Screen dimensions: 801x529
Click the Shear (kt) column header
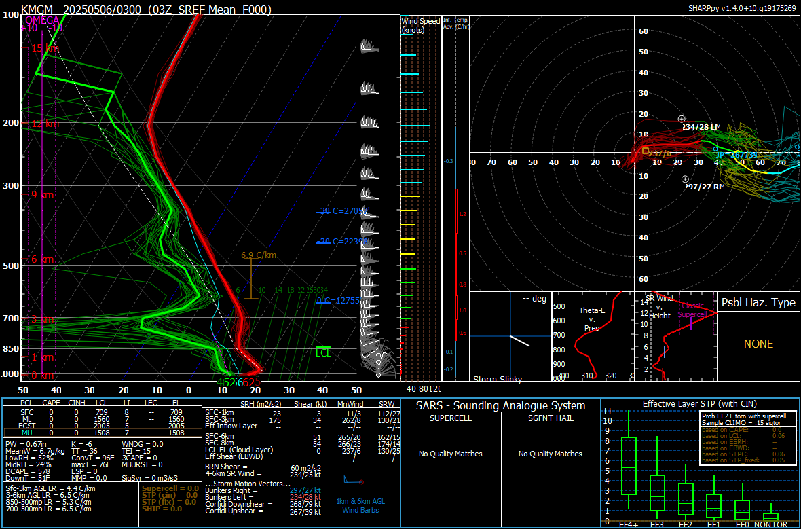(310, 404)
